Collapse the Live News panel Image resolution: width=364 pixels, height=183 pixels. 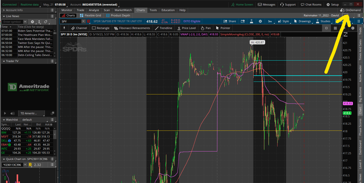pos(4,16)
